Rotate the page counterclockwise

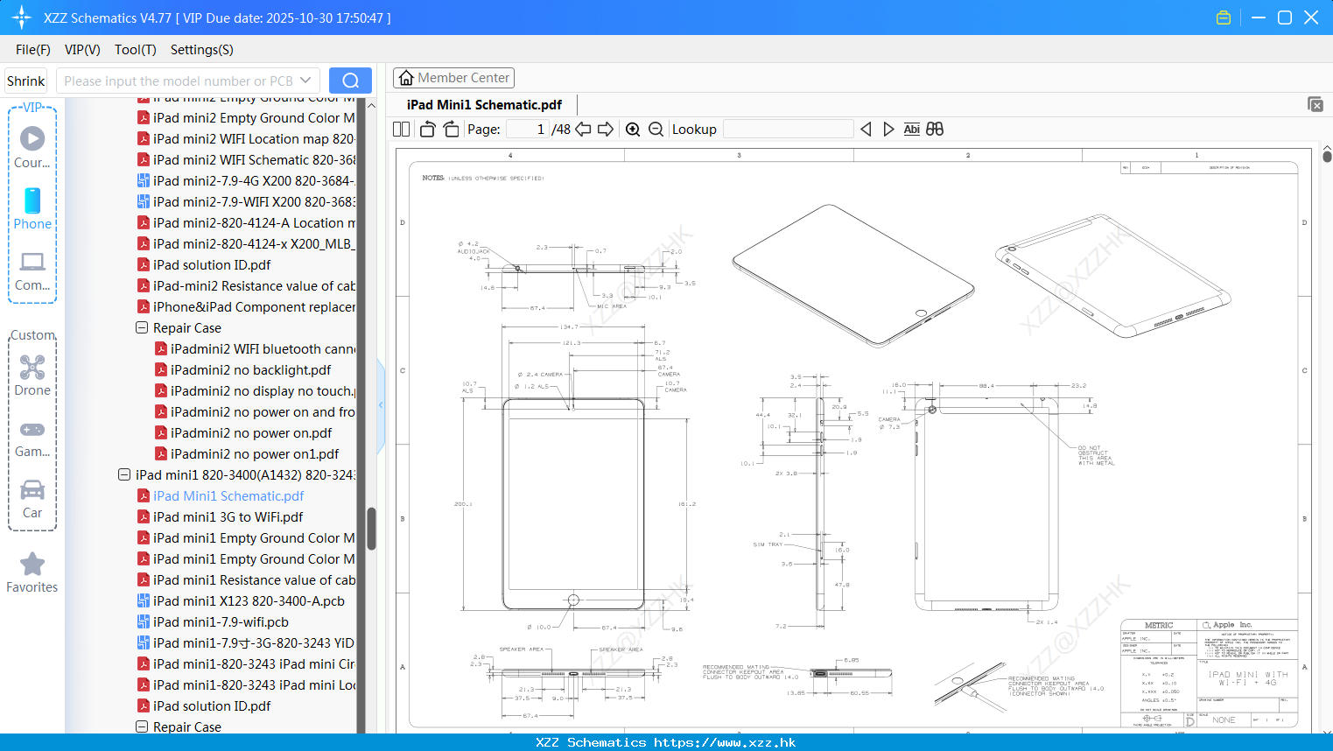pos(428,130)
